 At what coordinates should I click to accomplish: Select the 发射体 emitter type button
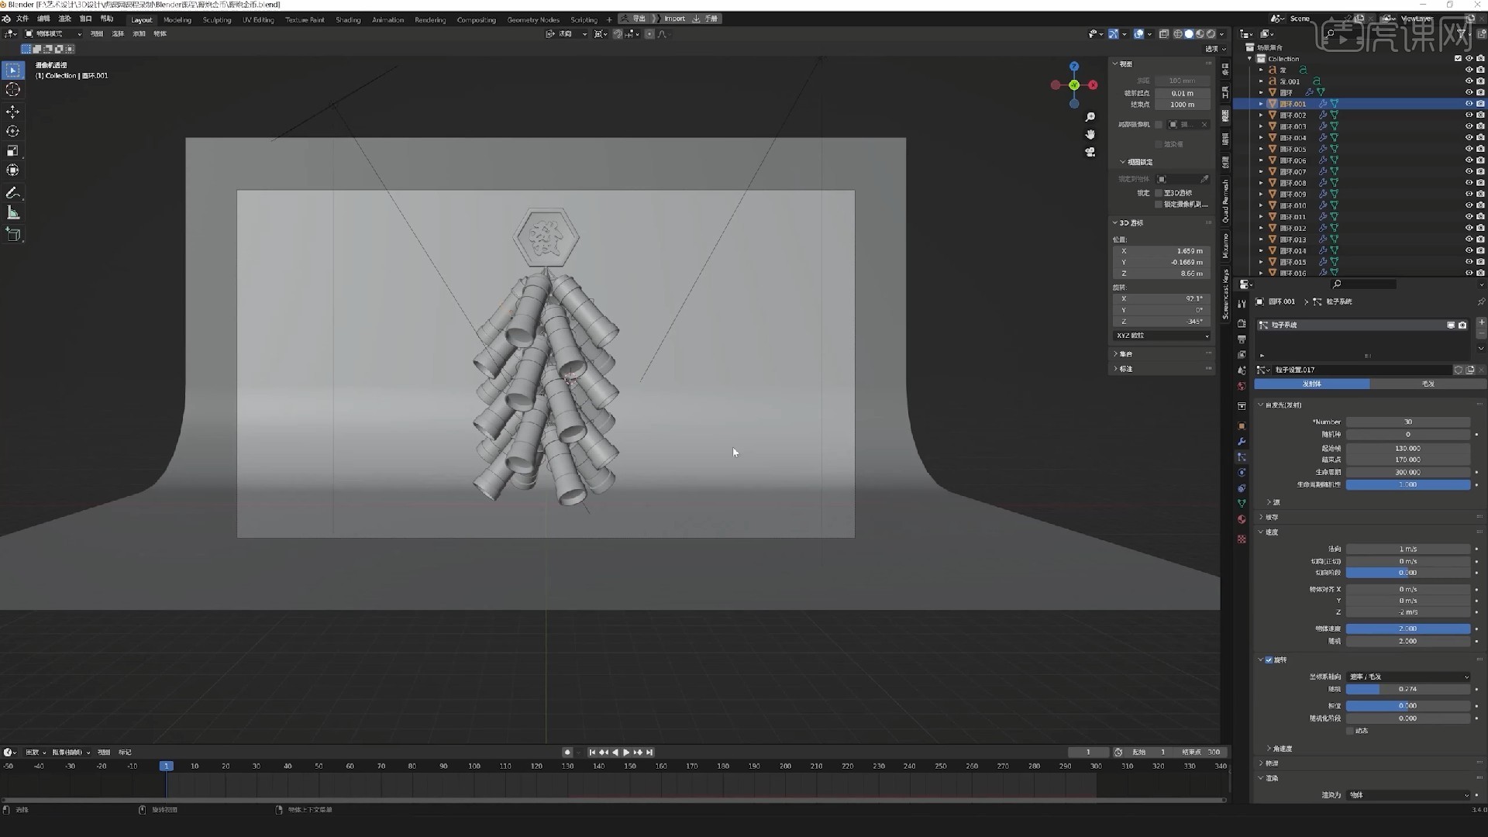coord(1311,384)
